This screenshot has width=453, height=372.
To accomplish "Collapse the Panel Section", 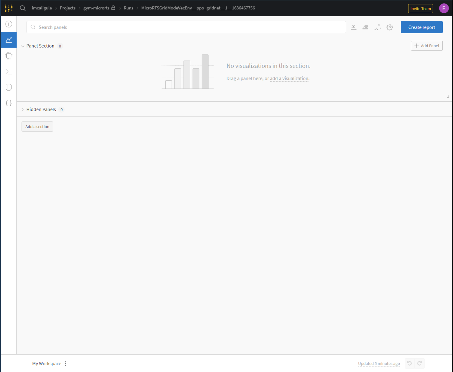I will pyautogui.click(x=23, y=46).
